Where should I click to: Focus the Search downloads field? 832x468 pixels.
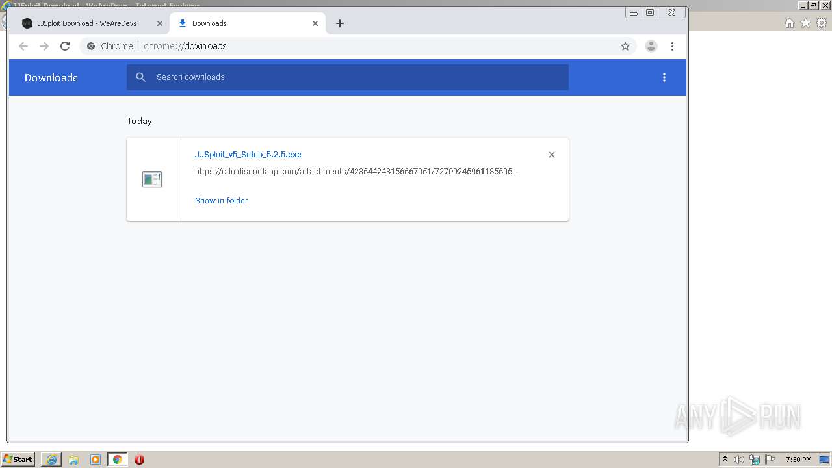coord(348,77)
